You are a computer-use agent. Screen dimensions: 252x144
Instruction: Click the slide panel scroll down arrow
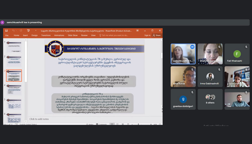[x=26, y=122]
